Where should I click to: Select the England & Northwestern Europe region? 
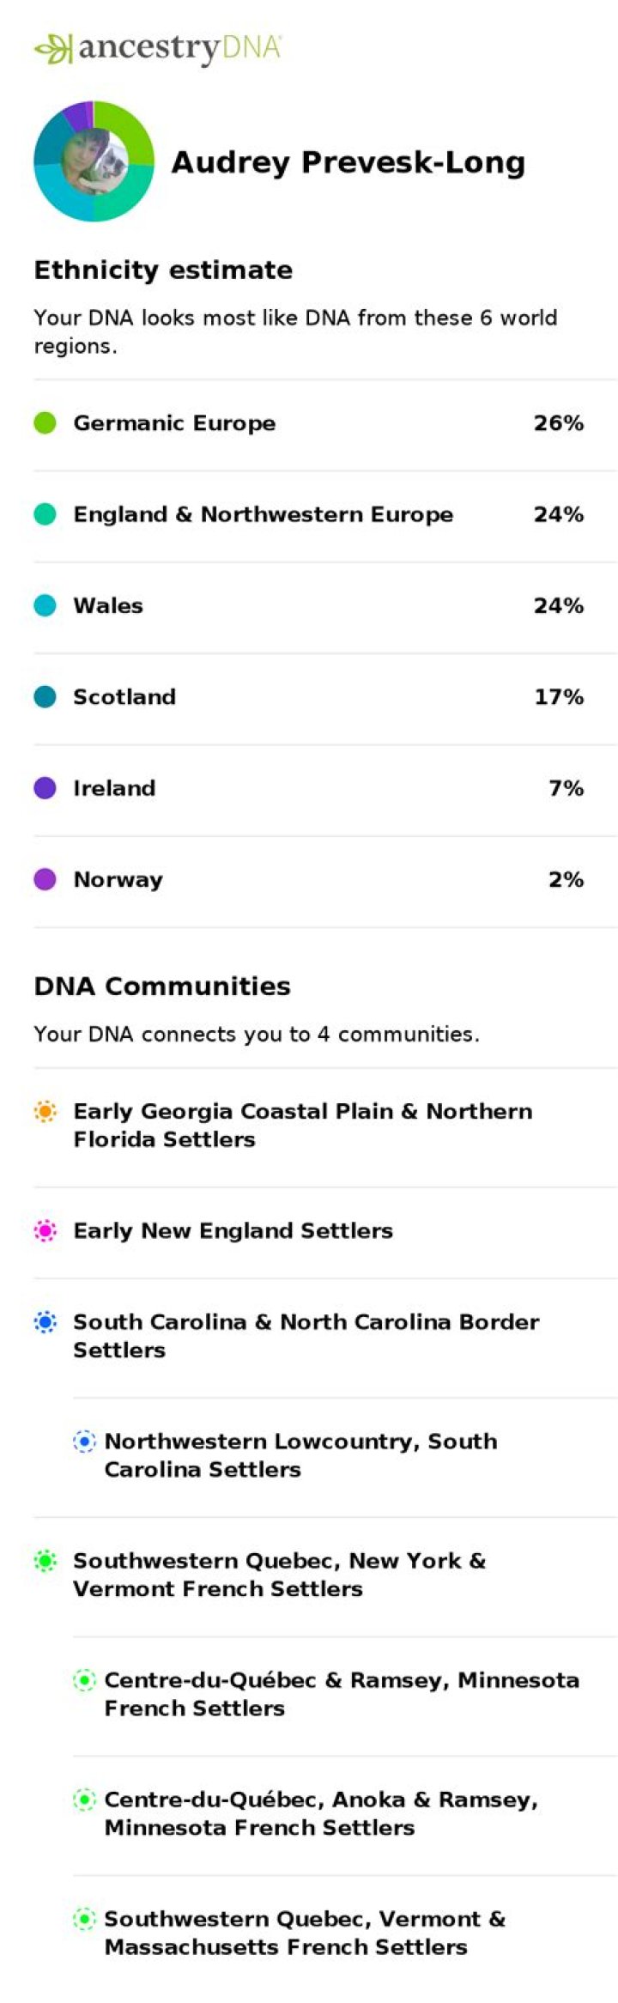click(325, 516)
